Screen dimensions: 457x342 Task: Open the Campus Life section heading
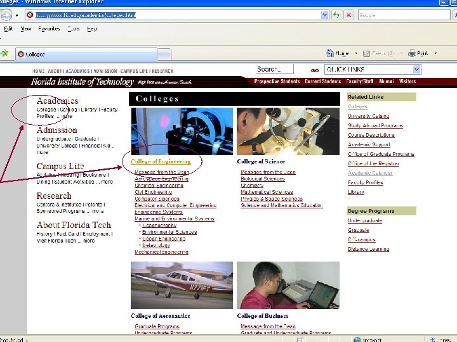60,166
